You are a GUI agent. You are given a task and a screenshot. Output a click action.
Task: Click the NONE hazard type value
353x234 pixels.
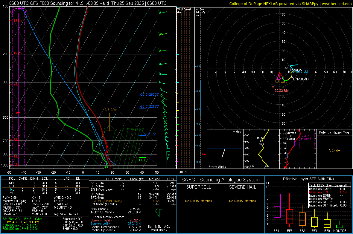(x=334, y=151)
